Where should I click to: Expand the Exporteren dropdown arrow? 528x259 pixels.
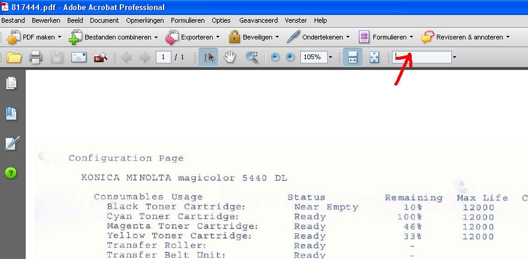[218, 37]
